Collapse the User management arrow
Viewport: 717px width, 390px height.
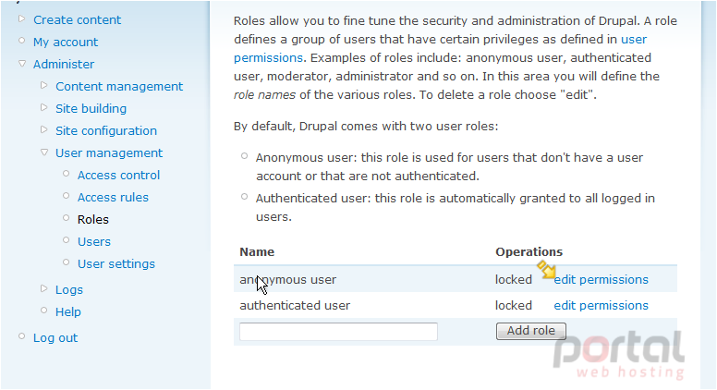[44, 152]
